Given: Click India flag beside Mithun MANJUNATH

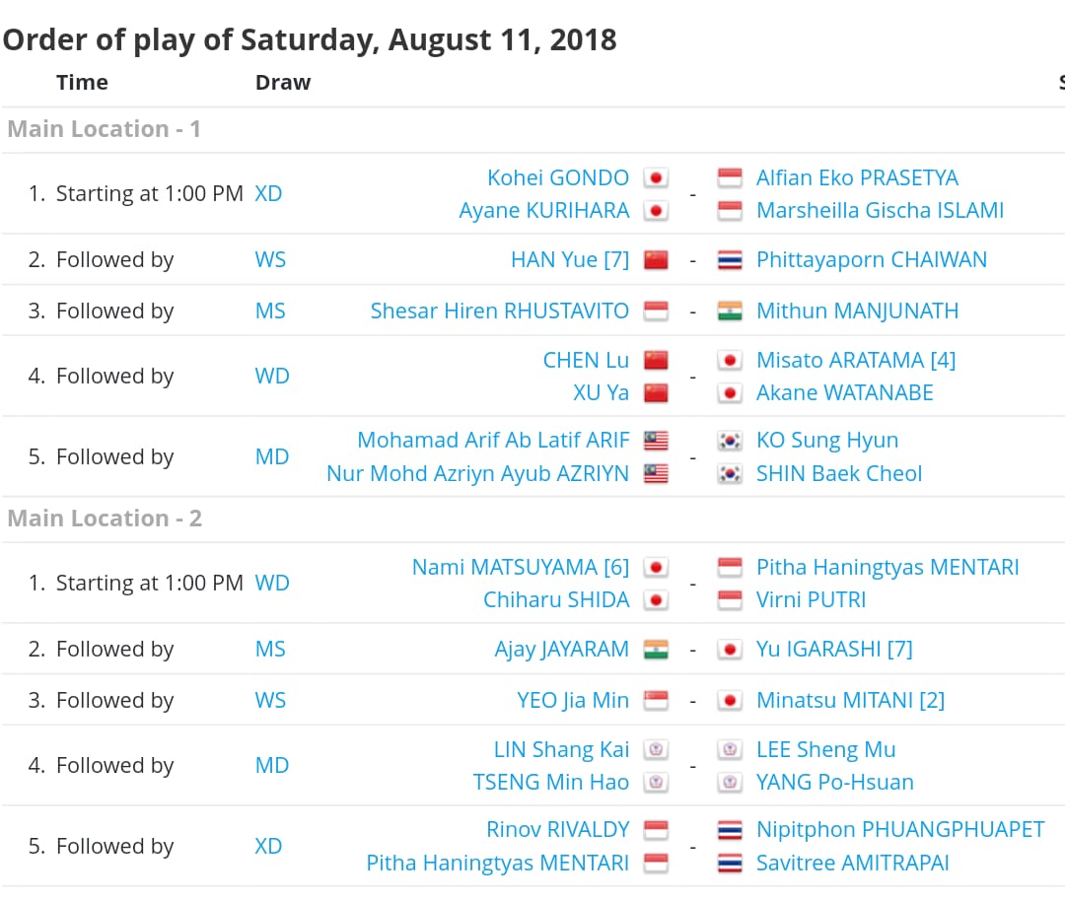Looking at the screenshot, I should point(730,311).
